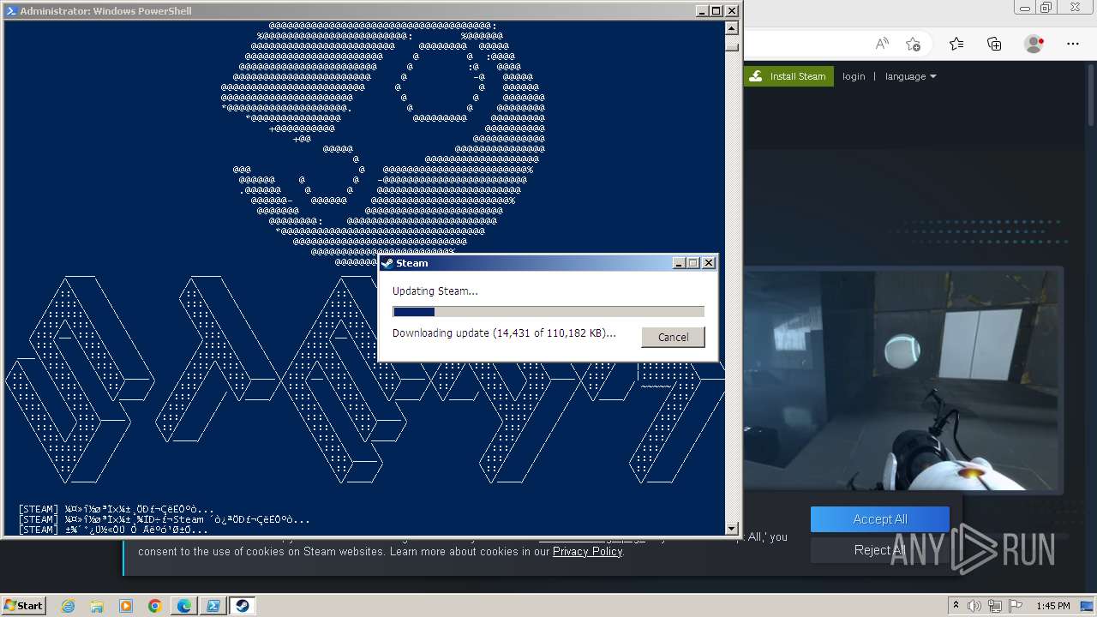Add this page to favorites in Edge
Screen dimensions: 1097x617
tap(914, 44)
